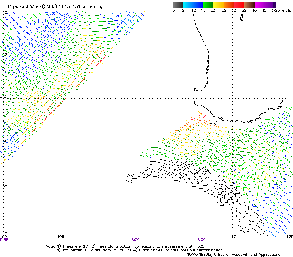Click the 'NOAA/NESDIS/Office of Research and Applications' credit
Image resolution: width=293 pixels, height=257 pixels.
(233, 255)
